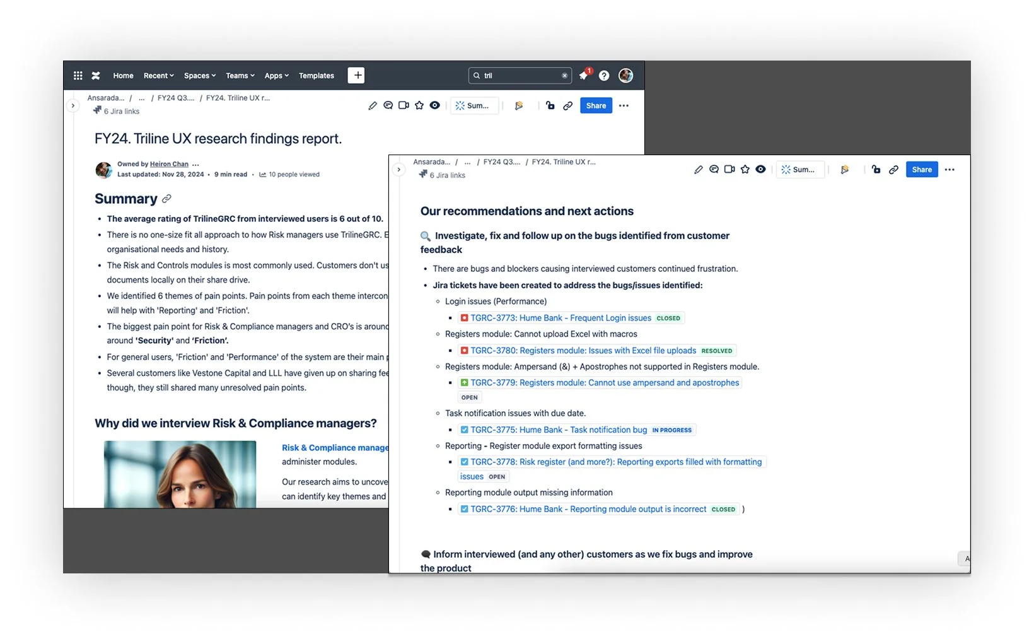1034x639 pixels.
Task: Click Share button in front window
Action: pyautogui.click(x=922, y=170)
